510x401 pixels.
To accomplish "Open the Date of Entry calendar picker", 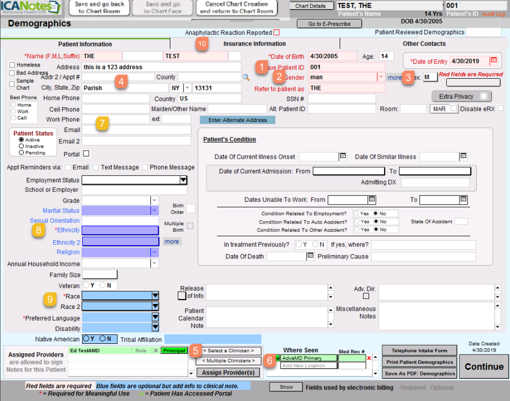I will 493,60.
